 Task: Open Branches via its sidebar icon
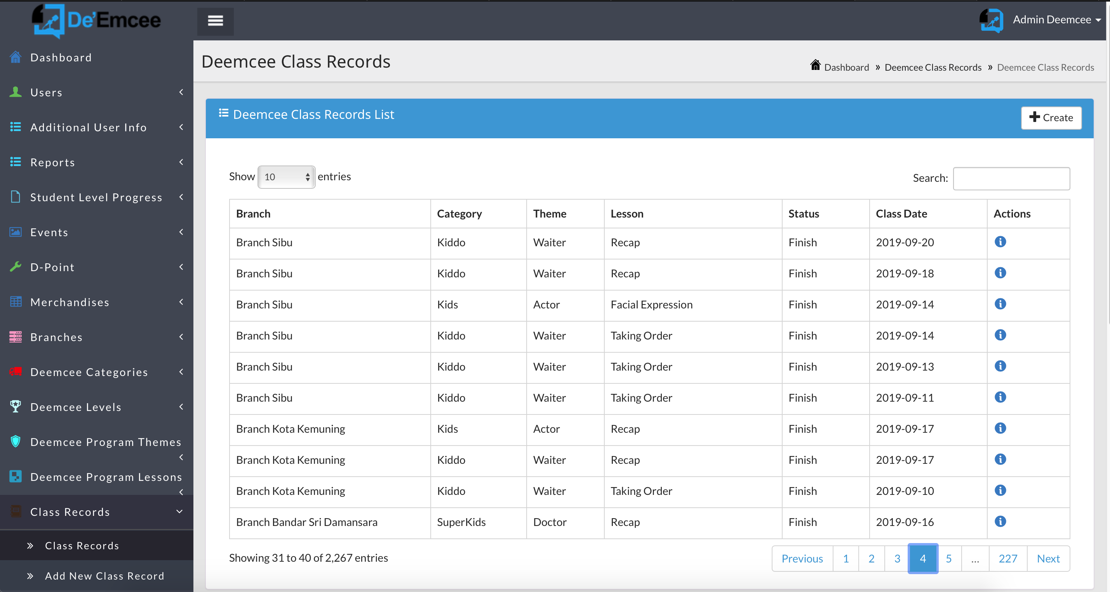pos(16,337)
